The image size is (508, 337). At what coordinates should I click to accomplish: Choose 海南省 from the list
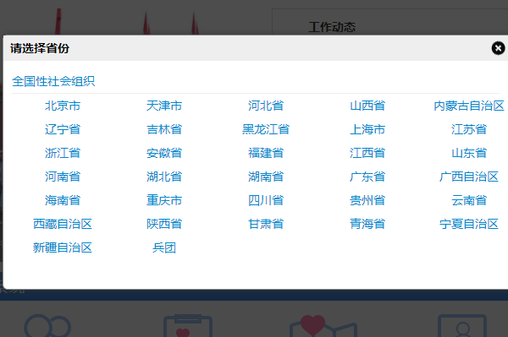(63, 200)
